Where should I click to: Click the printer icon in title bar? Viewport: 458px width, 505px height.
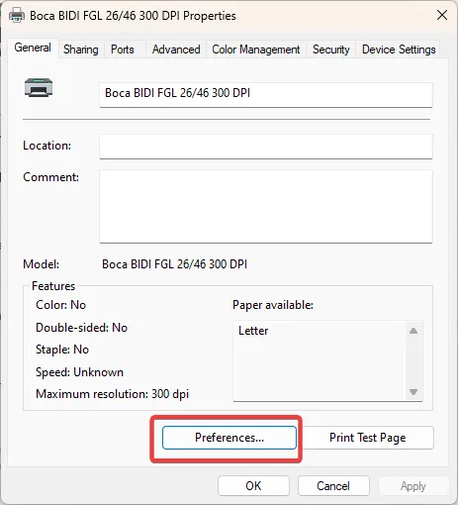tap(17, 15)
